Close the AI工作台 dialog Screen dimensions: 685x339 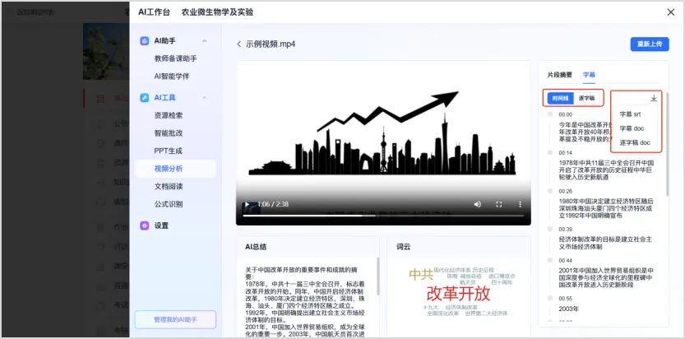tap(670, 12)
